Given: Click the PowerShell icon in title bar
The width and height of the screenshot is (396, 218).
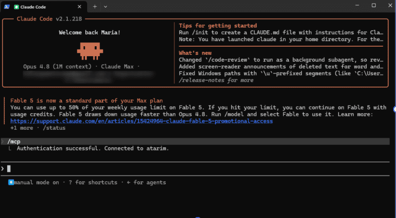Looking at the screenshot, I should click(x=7, y=7).
